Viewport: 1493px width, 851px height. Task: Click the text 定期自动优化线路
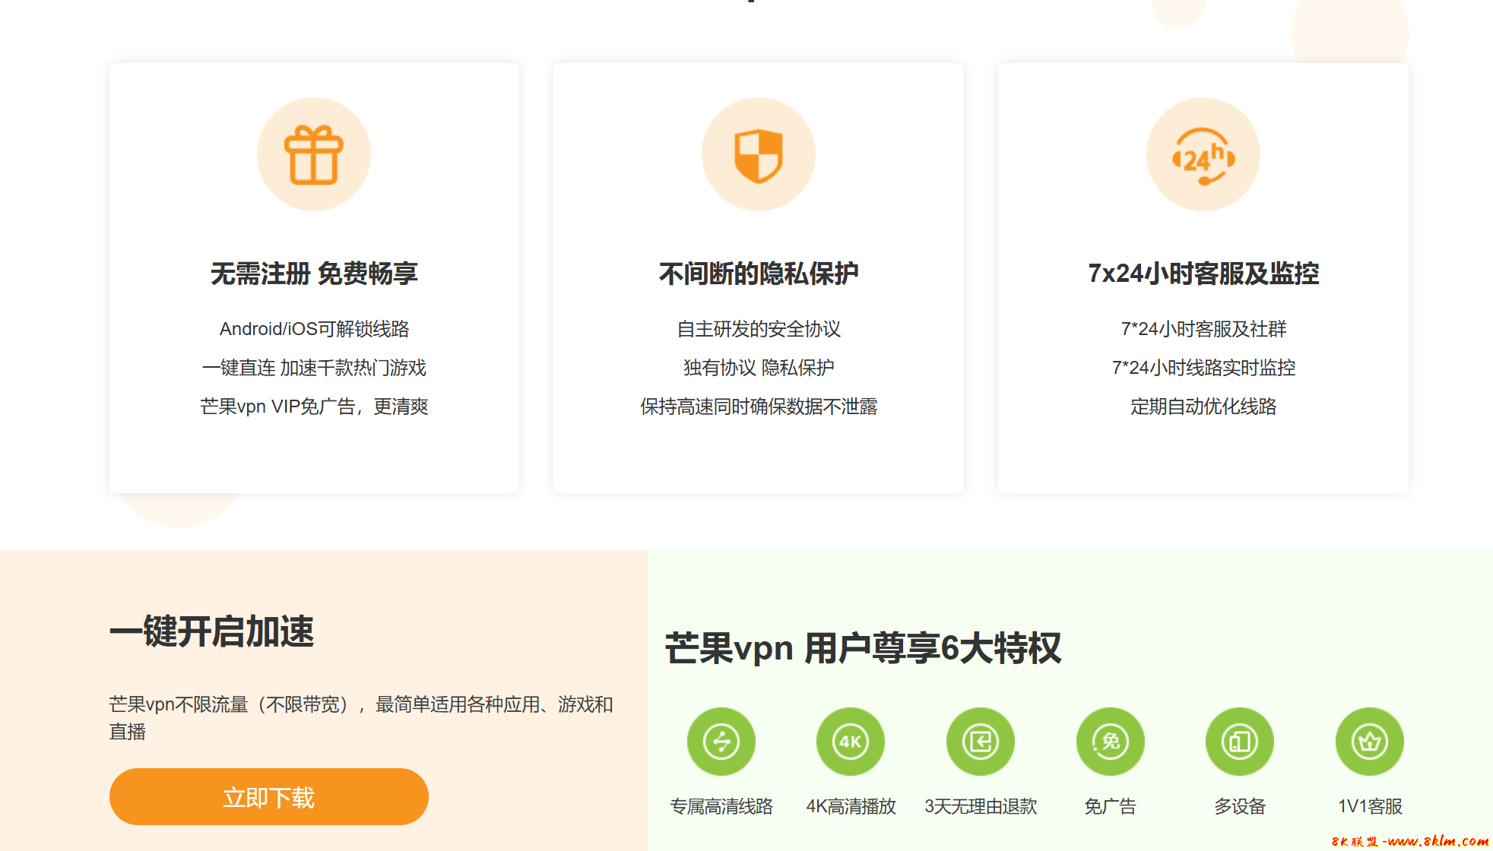pos(1203,407)
